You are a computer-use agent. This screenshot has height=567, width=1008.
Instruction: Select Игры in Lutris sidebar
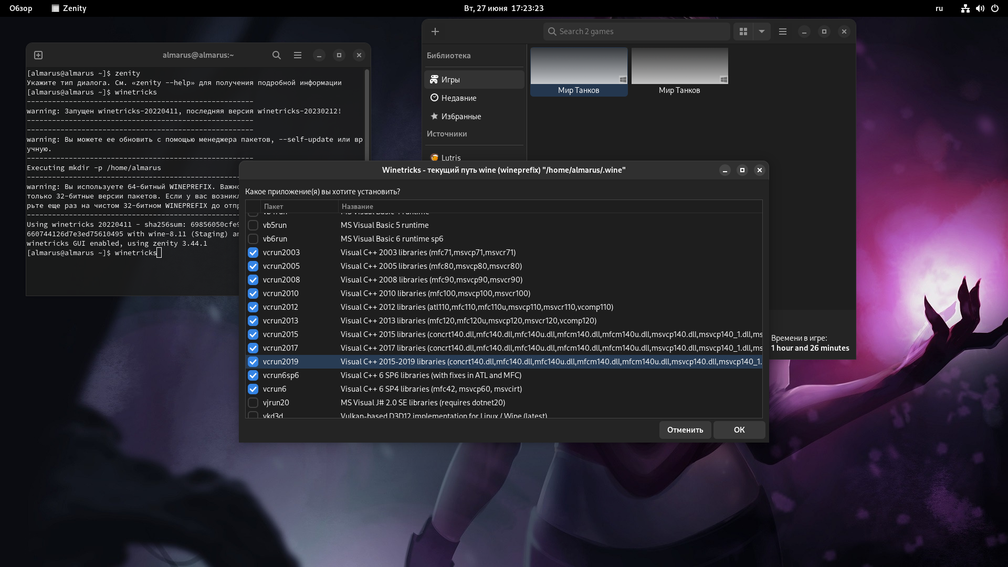coord(474,80)
